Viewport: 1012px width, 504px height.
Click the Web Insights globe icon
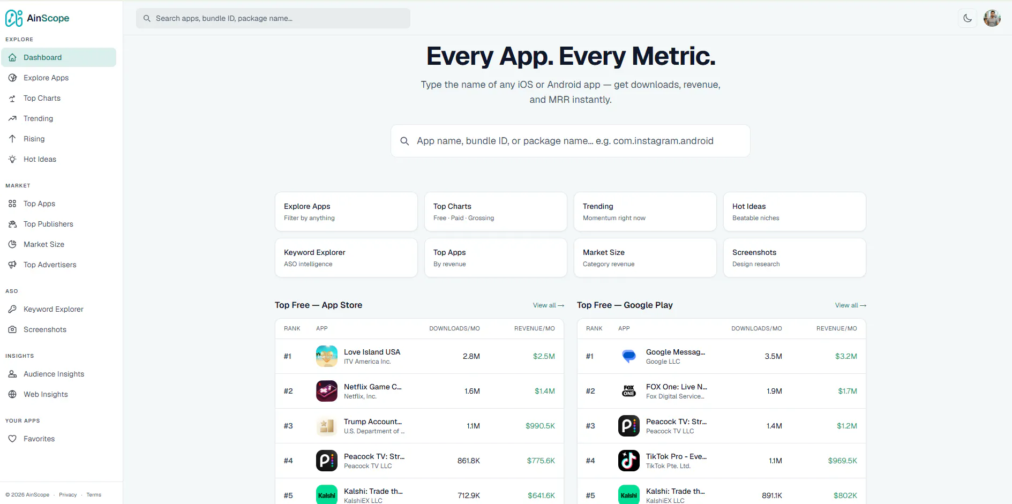point(12,394)
